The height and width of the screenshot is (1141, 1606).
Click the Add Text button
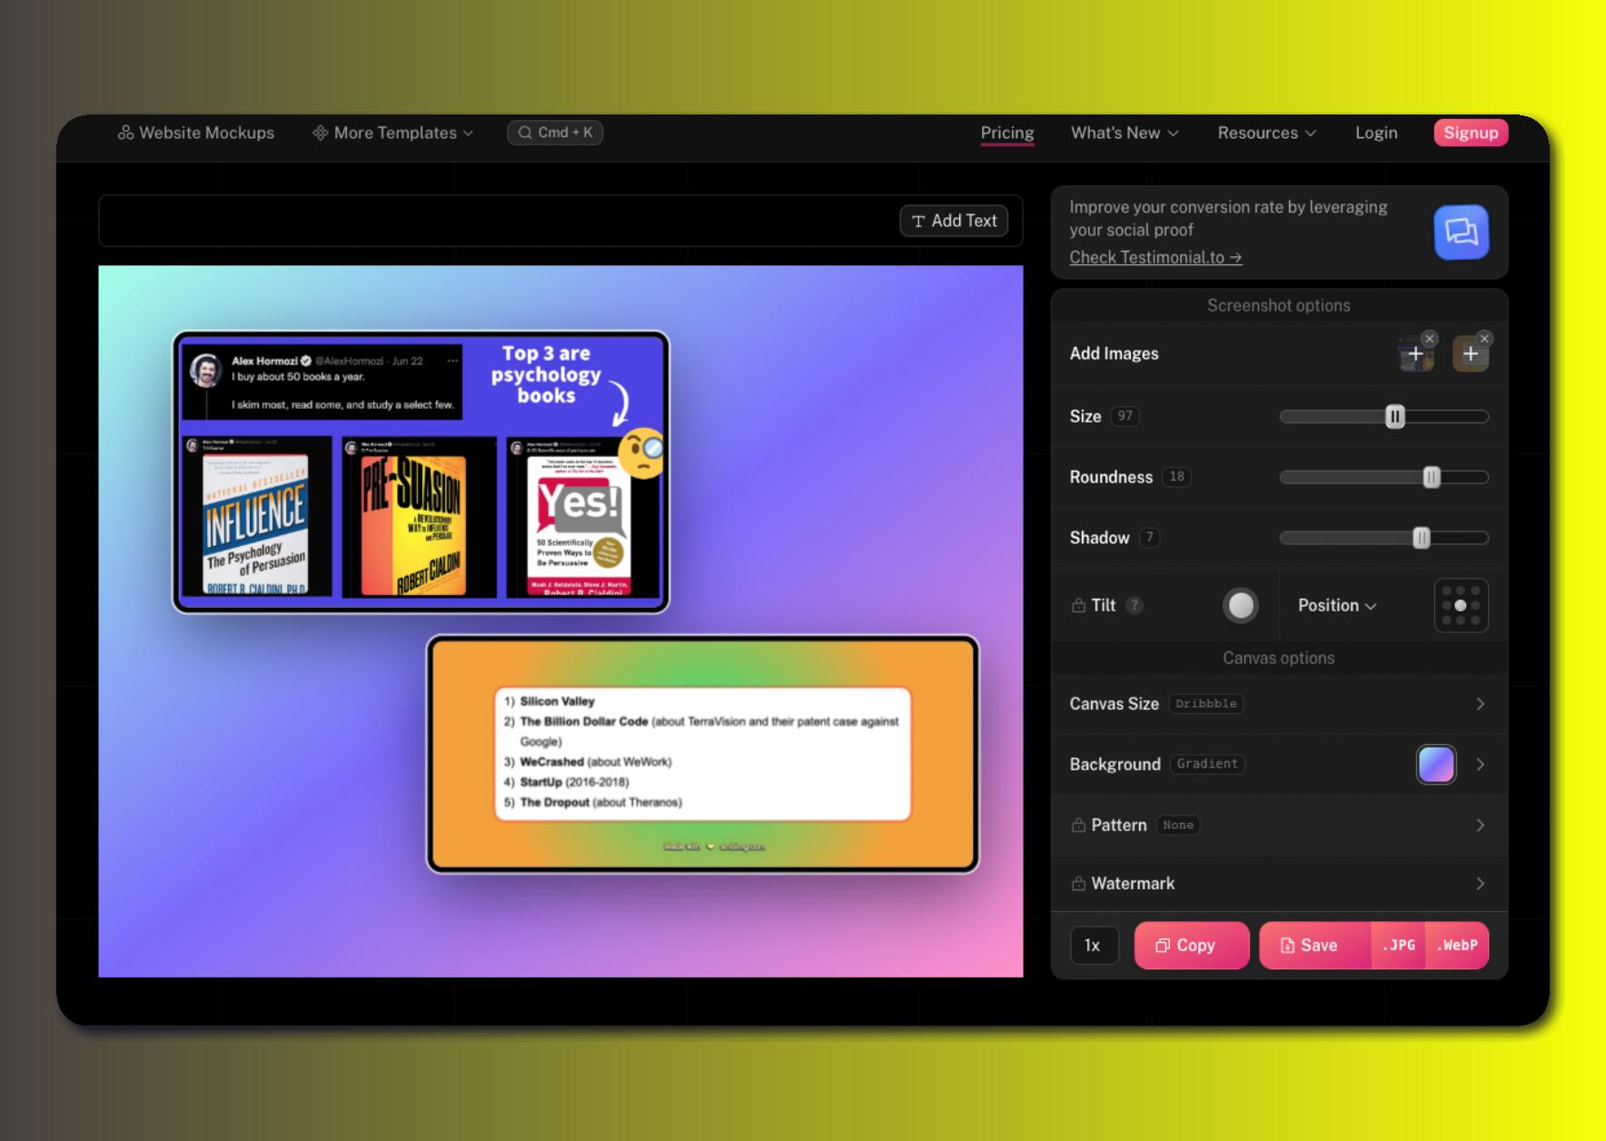(x=954, y=221)
